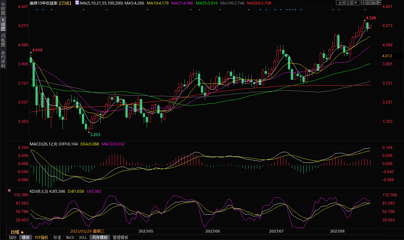Select the 指标 tab at the bottom

pyautogui.click(x=13, y=237)
